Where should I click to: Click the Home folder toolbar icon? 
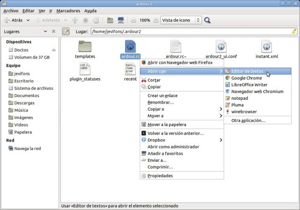(110, 20)
